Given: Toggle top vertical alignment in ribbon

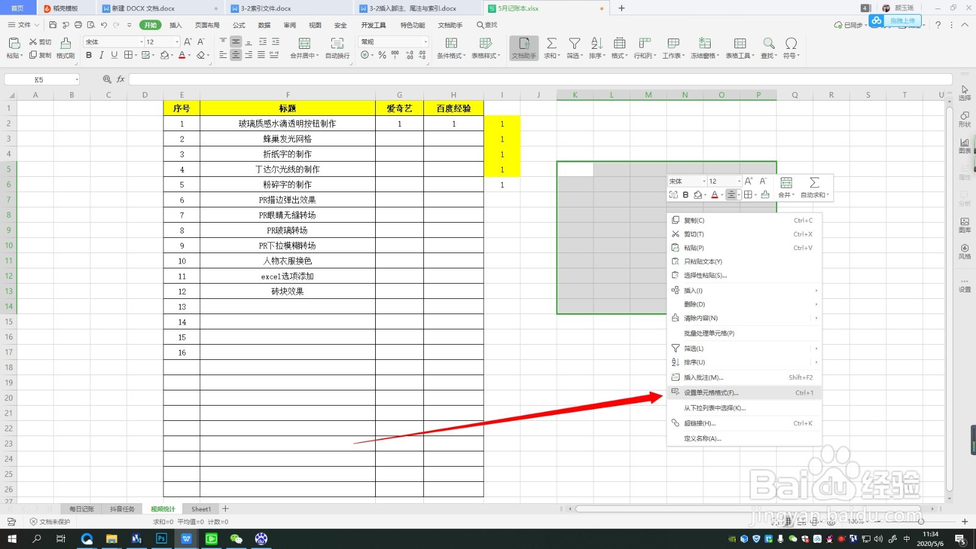Looking at the screenshot, I should (x=223, y=41).
